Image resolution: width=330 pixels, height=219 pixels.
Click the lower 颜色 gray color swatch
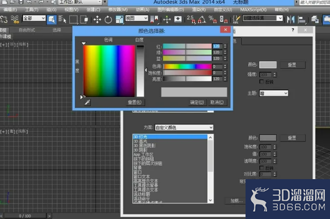(x=267, y=138)
